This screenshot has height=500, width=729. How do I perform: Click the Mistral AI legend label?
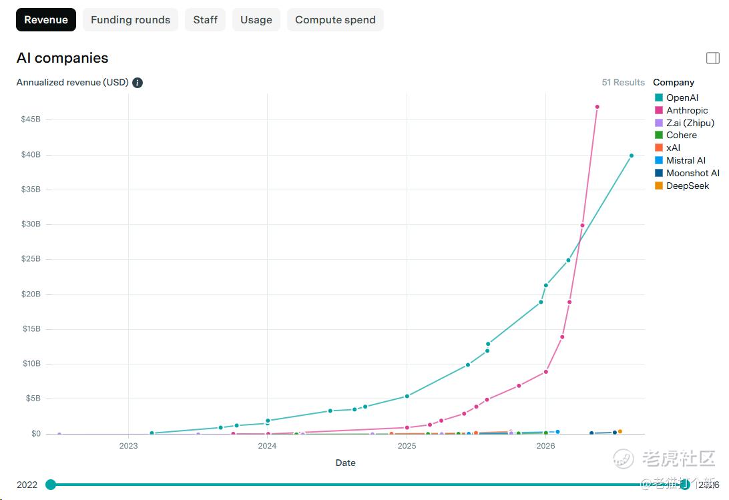point(686,160)
